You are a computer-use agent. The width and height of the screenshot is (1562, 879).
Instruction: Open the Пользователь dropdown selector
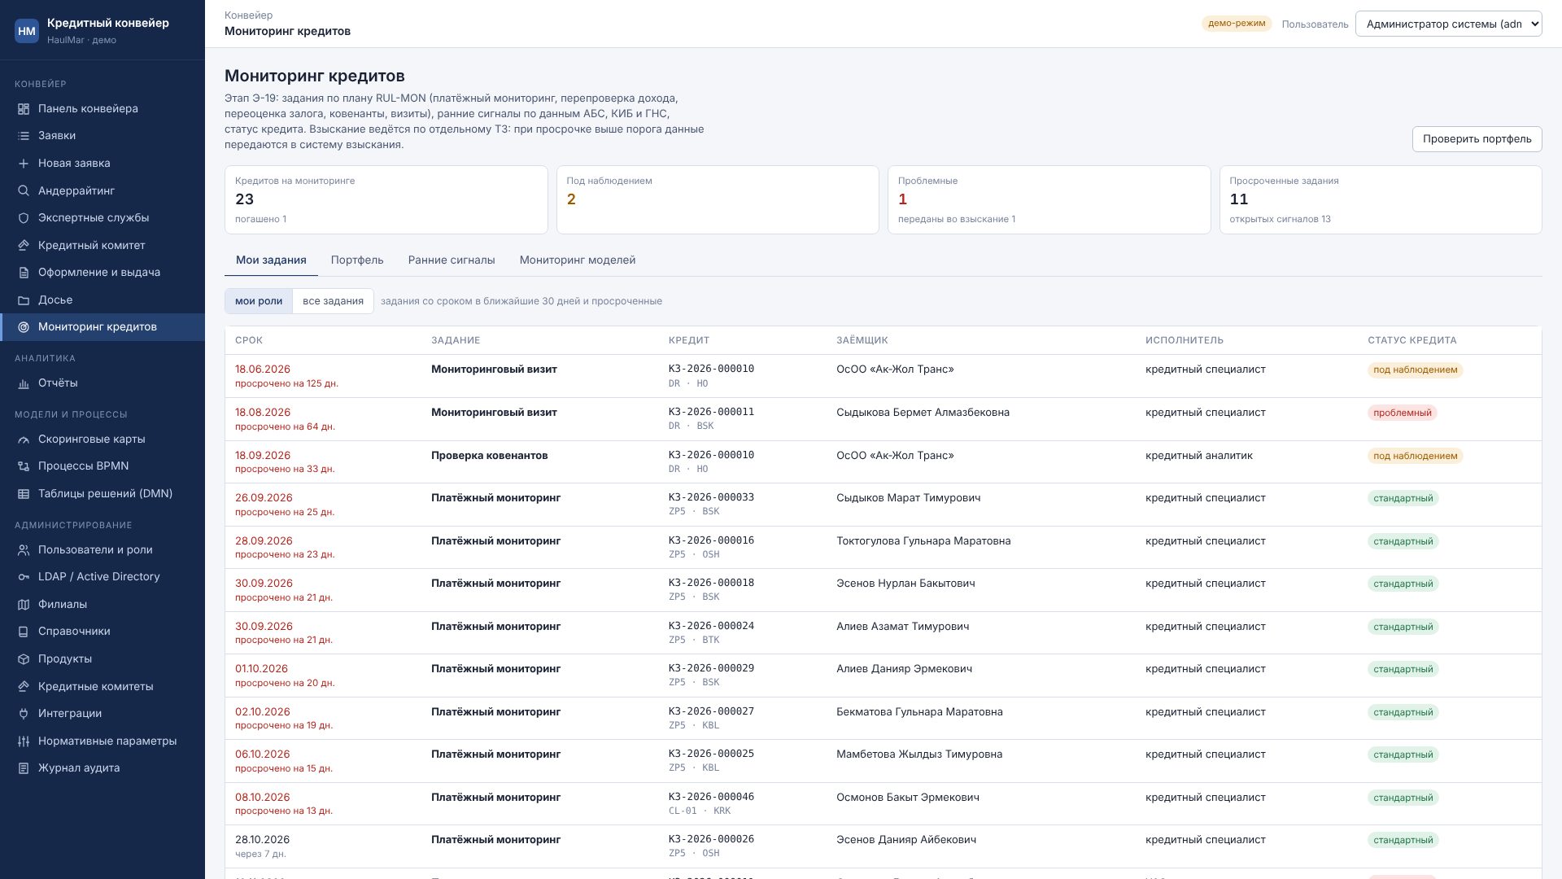pyautogui.click(x=1448, y=24)
